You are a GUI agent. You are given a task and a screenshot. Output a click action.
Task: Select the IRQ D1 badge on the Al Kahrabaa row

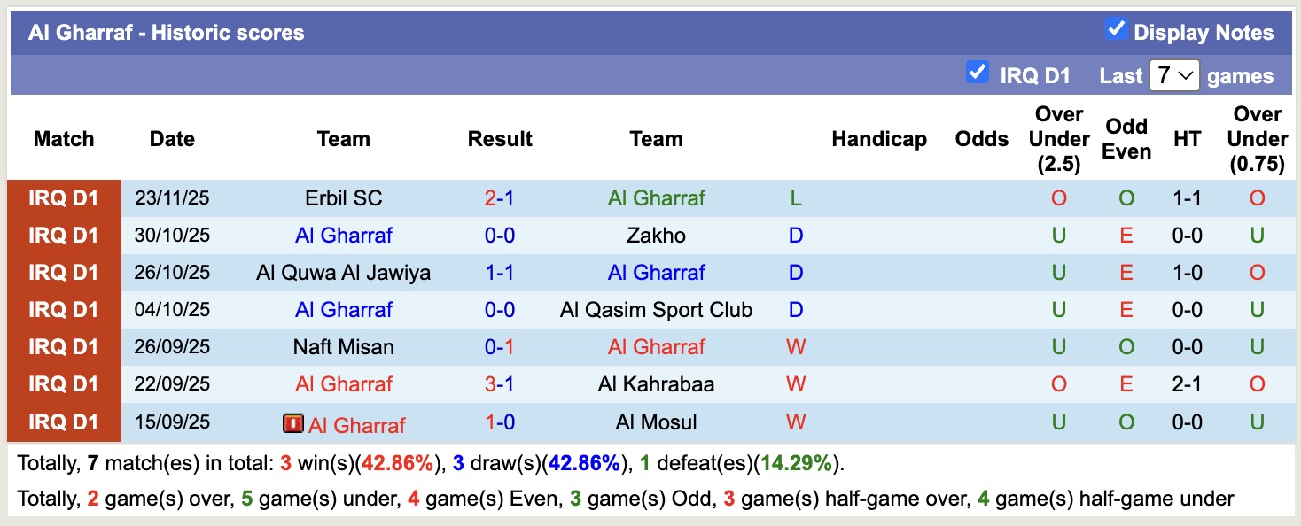coord(64,383)
